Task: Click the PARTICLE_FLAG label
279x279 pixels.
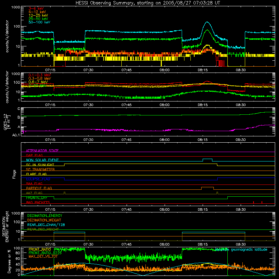Action: pos(39,188)
